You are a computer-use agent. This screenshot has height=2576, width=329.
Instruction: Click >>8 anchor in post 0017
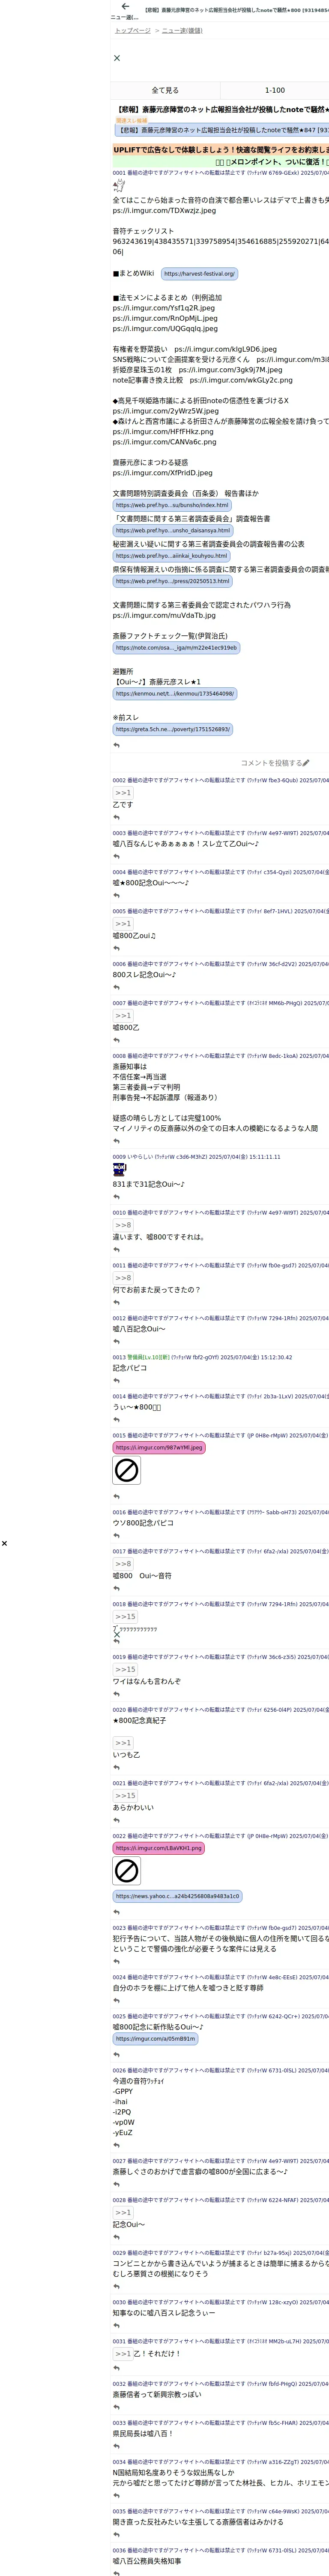coord(123,1564)
